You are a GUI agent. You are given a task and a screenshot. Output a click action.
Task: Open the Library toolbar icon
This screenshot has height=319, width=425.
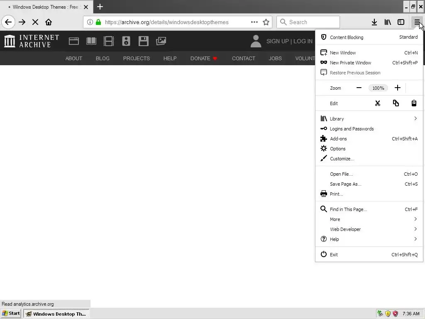pyautogui.click(x=388, y=22)
